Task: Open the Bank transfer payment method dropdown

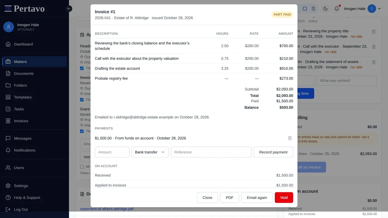Action: 150,152
